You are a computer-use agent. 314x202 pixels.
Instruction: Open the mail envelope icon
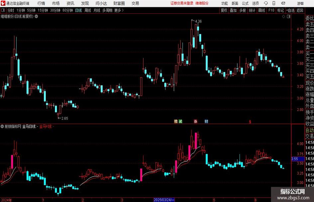283,3
